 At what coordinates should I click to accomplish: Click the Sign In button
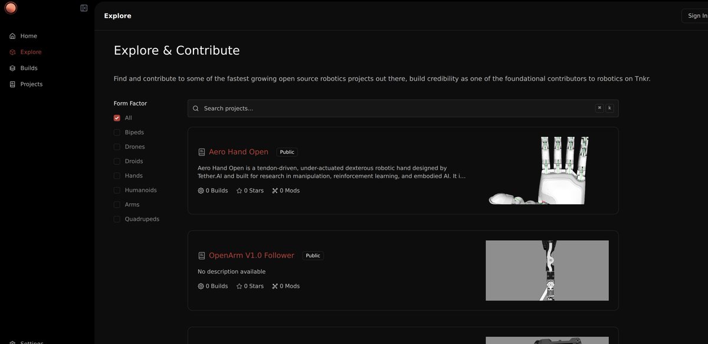[695, 16]
